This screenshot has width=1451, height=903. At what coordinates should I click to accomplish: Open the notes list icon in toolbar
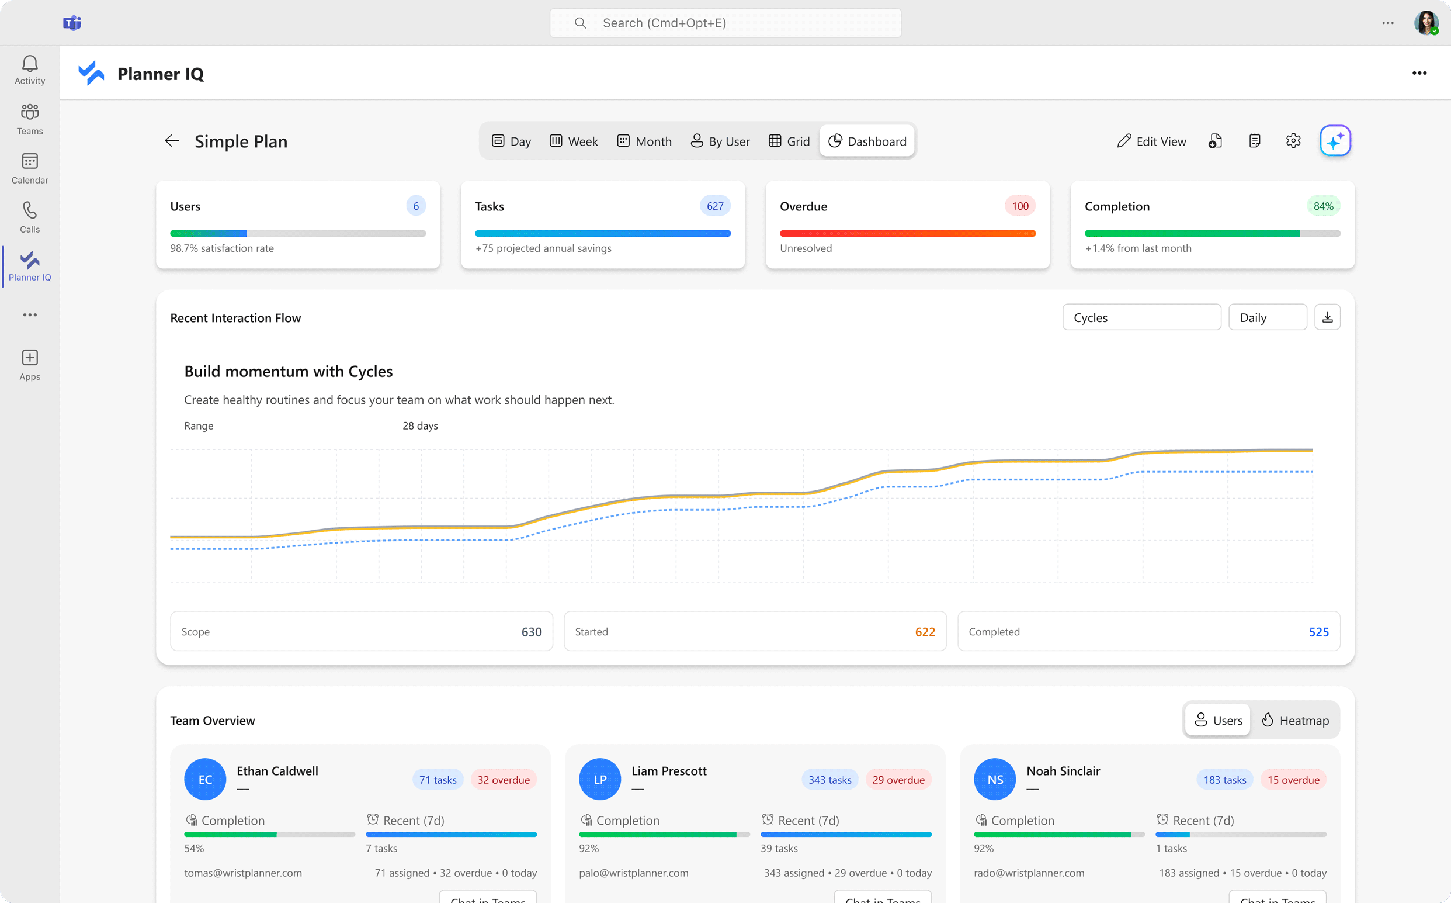pos(1255,141)
